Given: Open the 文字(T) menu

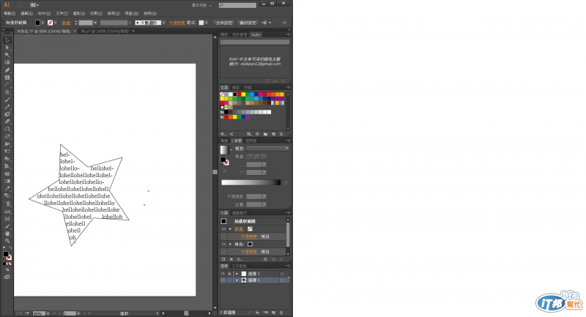Looking at the screenshot, I should click(x=62, y=13).
